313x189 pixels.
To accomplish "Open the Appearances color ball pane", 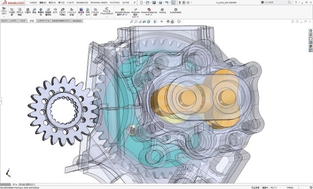I will coord(310,46).
